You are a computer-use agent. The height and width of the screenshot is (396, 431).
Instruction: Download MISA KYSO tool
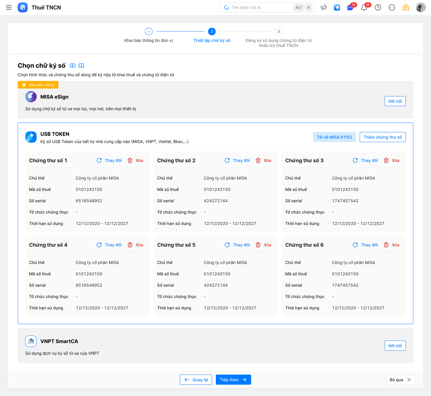coord(334,137)
